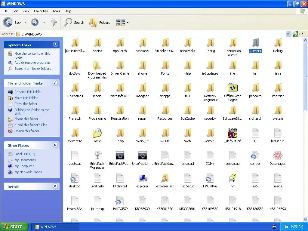Open the Help menu
This screenshot has height=231, width=308.
pyautogui.click(x=68, y=11)
